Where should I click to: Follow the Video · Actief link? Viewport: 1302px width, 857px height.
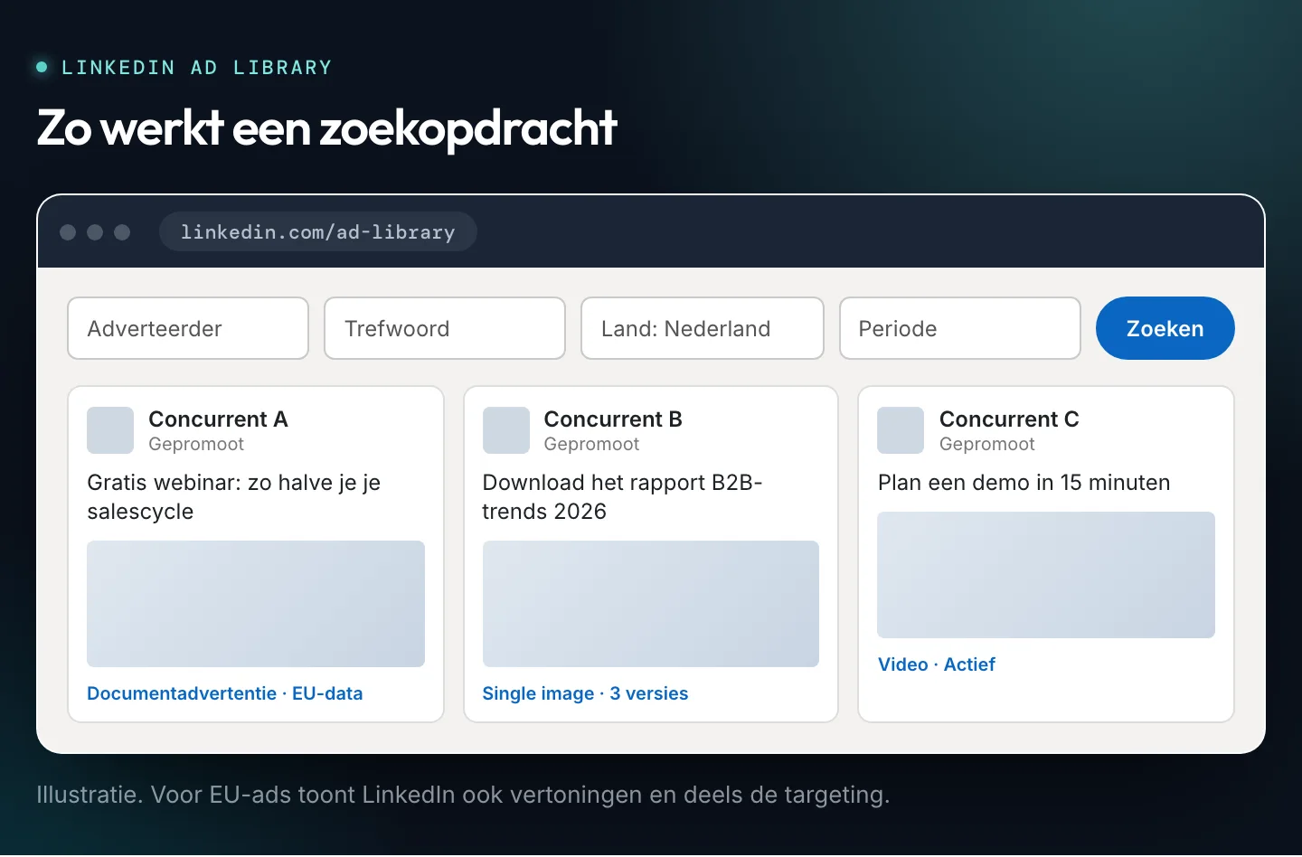(x=937, y=664)
